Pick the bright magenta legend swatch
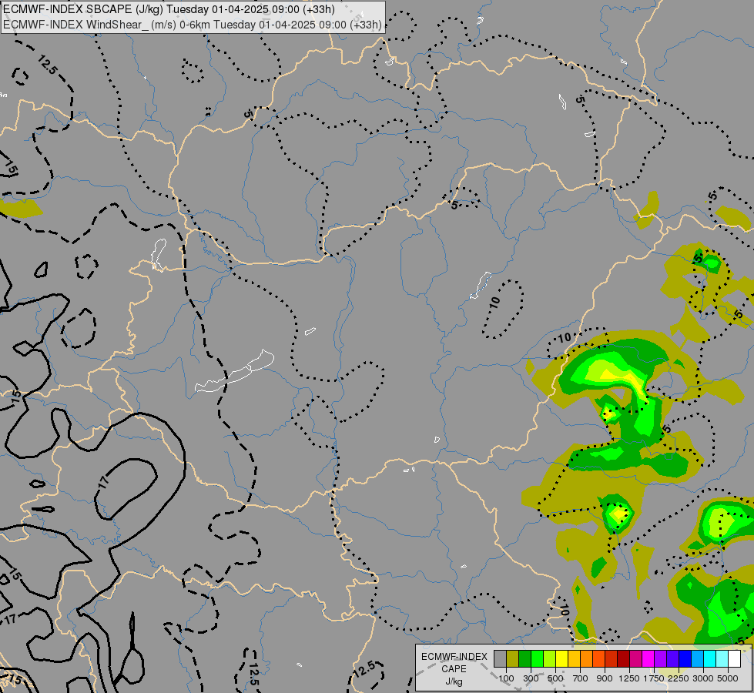 coord(648,659)
